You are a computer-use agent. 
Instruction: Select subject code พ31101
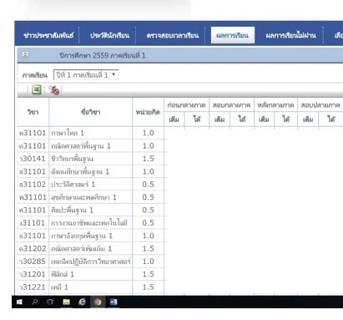coord(33,197)
